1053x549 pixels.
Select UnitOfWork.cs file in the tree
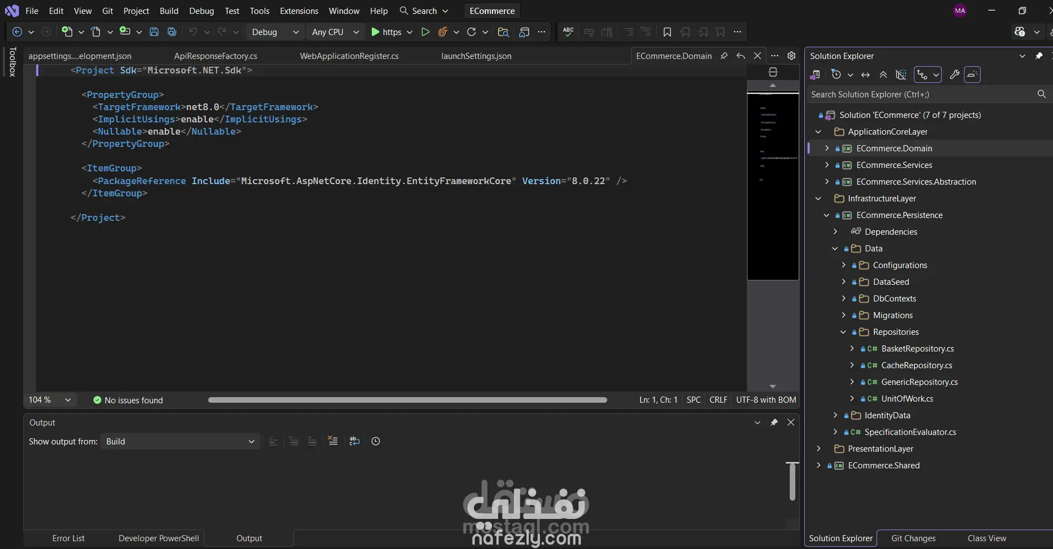point(907,399)
